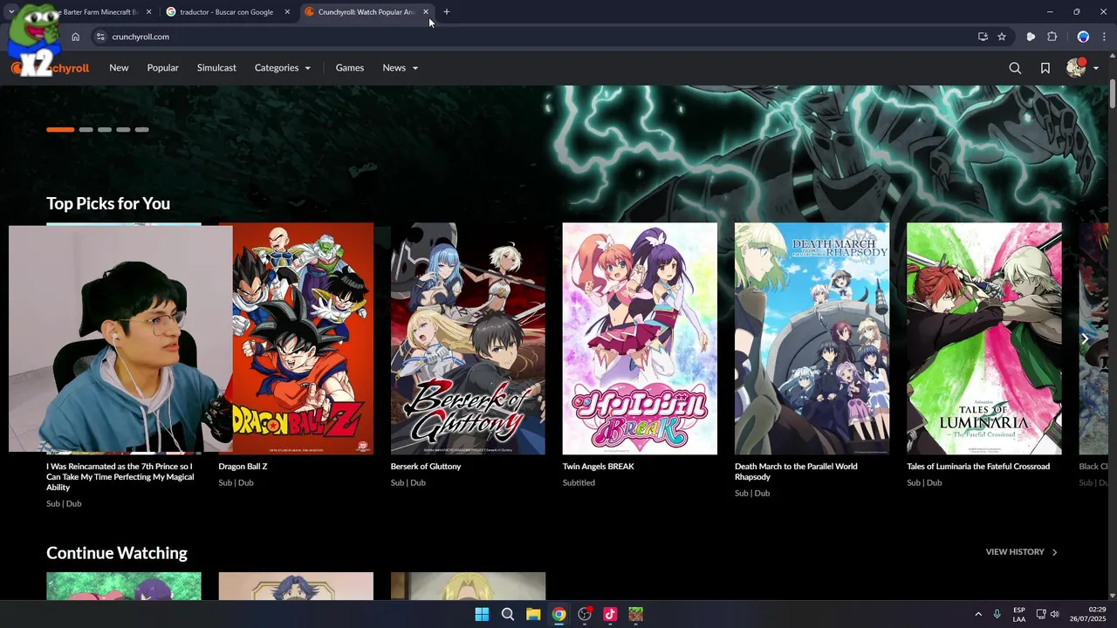Click the Twin Angels BREAK title link
This screenshot has width=1117, height=628.
tap(599, 467)
